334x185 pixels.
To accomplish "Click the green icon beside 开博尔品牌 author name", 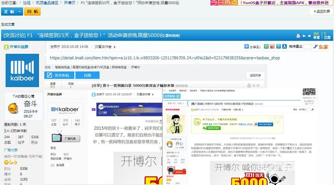I will pos(6,47).
